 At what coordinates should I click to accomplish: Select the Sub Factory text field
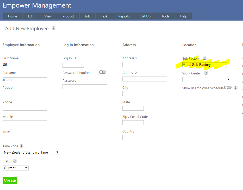(x=204, y=65)
